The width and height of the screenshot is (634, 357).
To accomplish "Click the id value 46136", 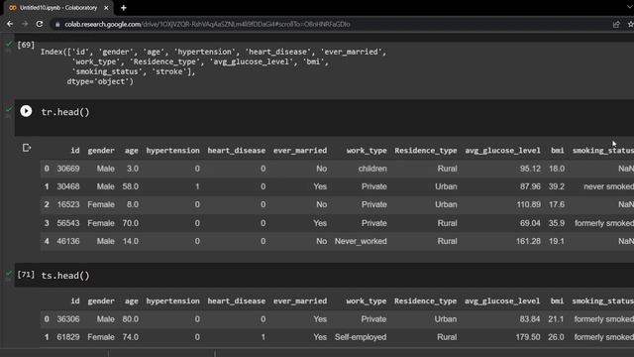I will tap(68, 241).
